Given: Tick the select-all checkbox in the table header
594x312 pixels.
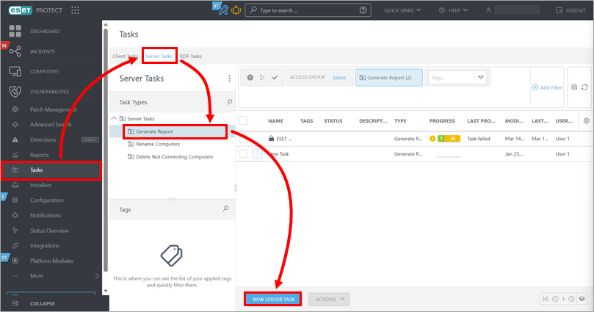Looking at the screenshot, I should tap(244, 120).
